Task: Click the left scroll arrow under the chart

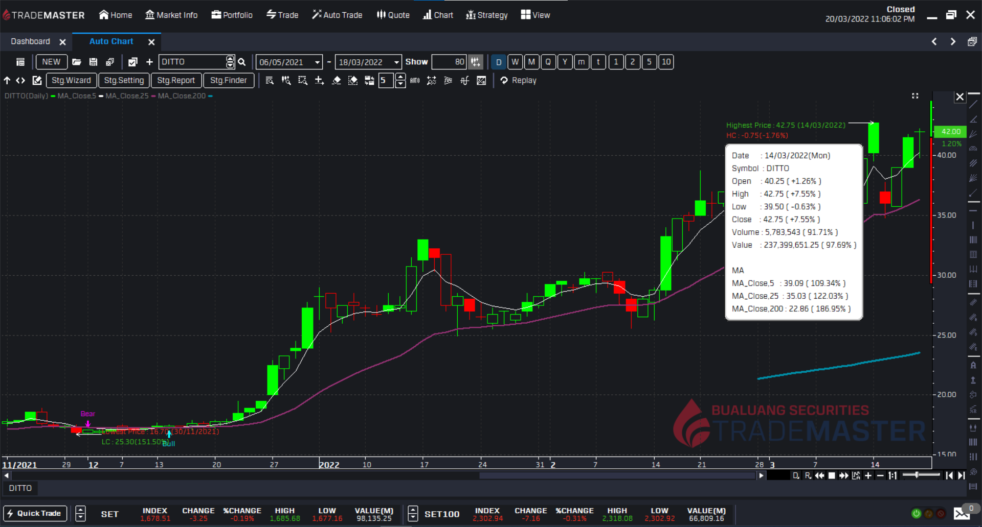Action: tap(7, 475)
